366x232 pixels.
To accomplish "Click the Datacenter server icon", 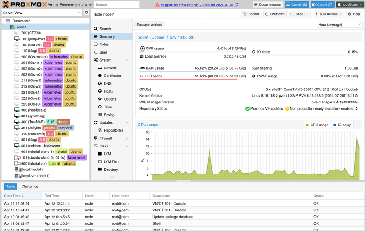I will tap(8, 21).
